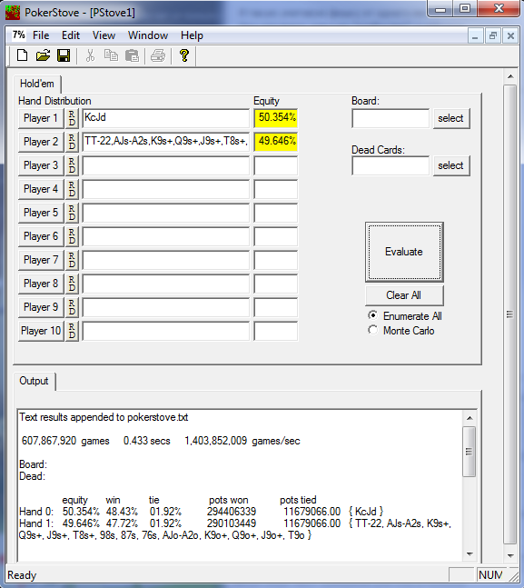
Task: Click the Paste toolbar icon
Action: 132,55
